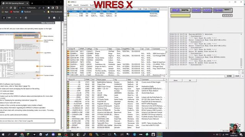Open the Apps bookmark shortcut
The image size is (245, 137).
pyautogui.click(x=5, y=12)
